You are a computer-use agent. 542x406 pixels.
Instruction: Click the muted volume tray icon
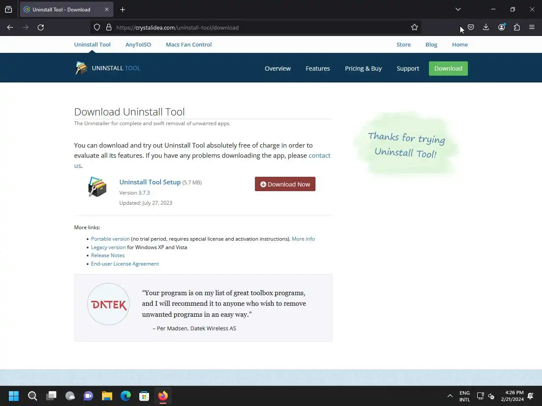(x=491, y=396)
